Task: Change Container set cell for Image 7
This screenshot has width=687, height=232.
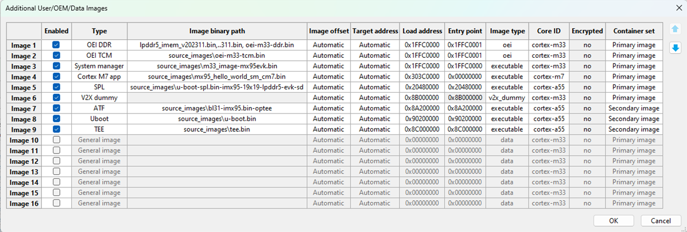Action: pyautogui.click(x=634, y=108)
